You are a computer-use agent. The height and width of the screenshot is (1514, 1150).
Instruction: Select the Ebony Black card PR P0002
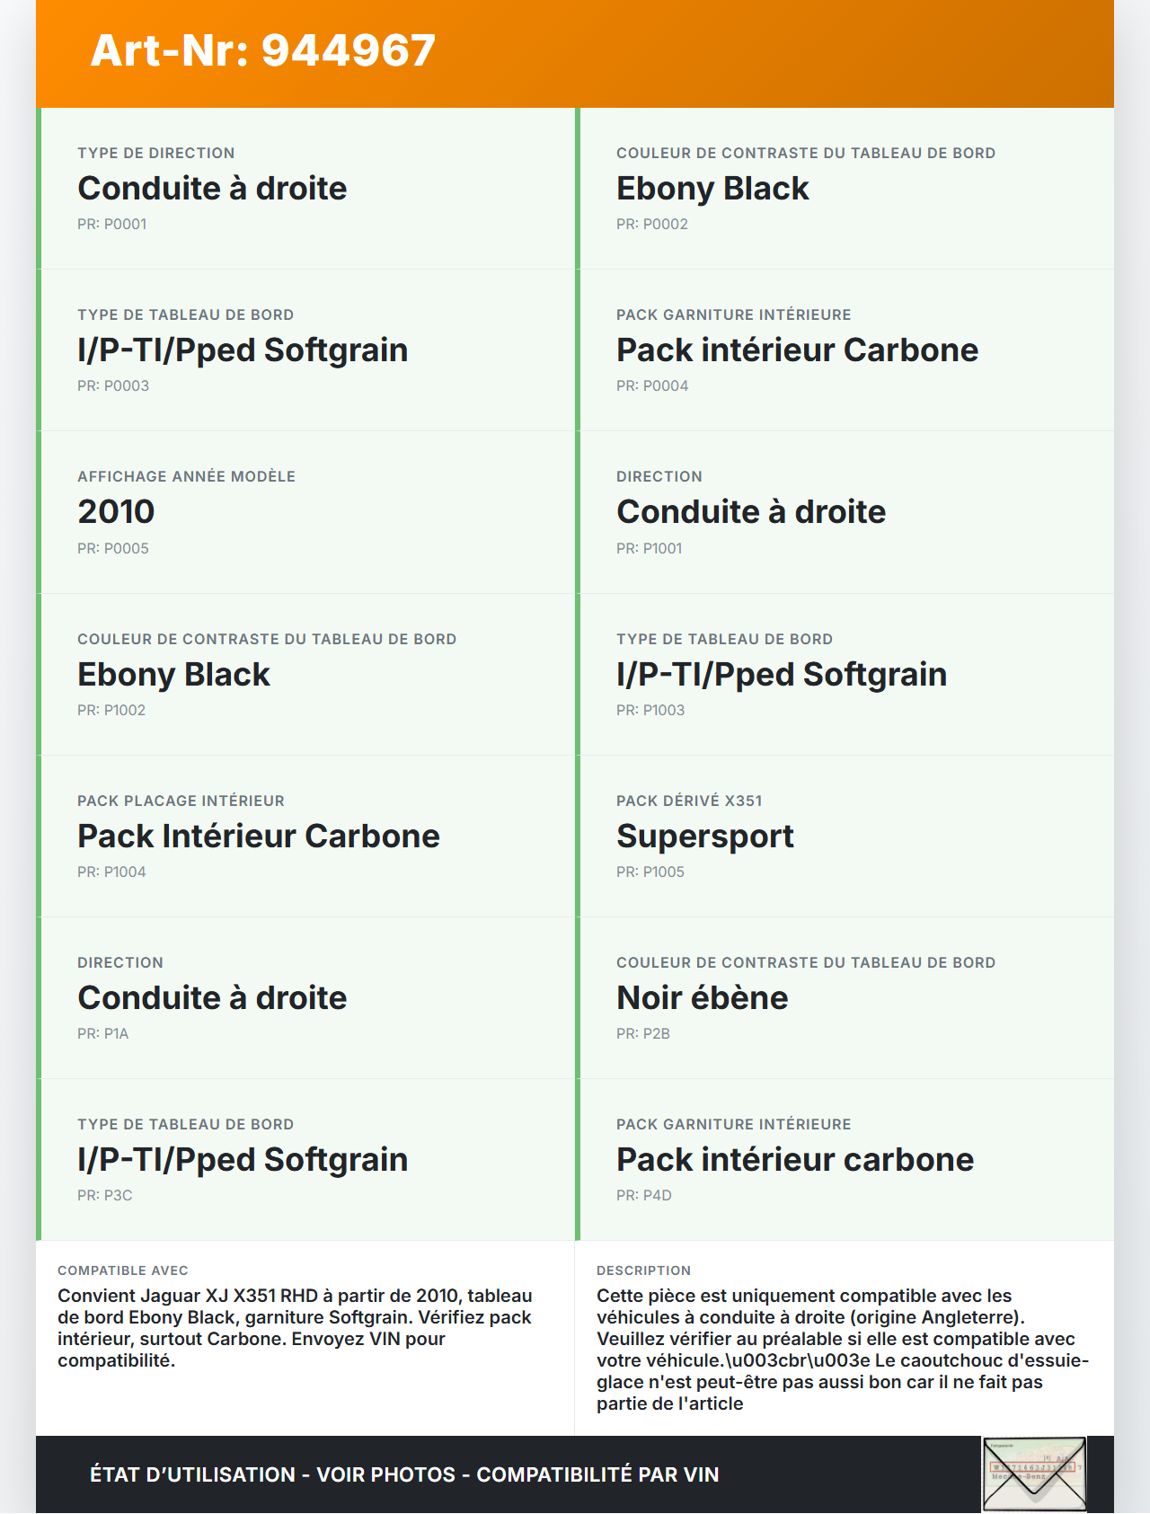tap(845, 189)
